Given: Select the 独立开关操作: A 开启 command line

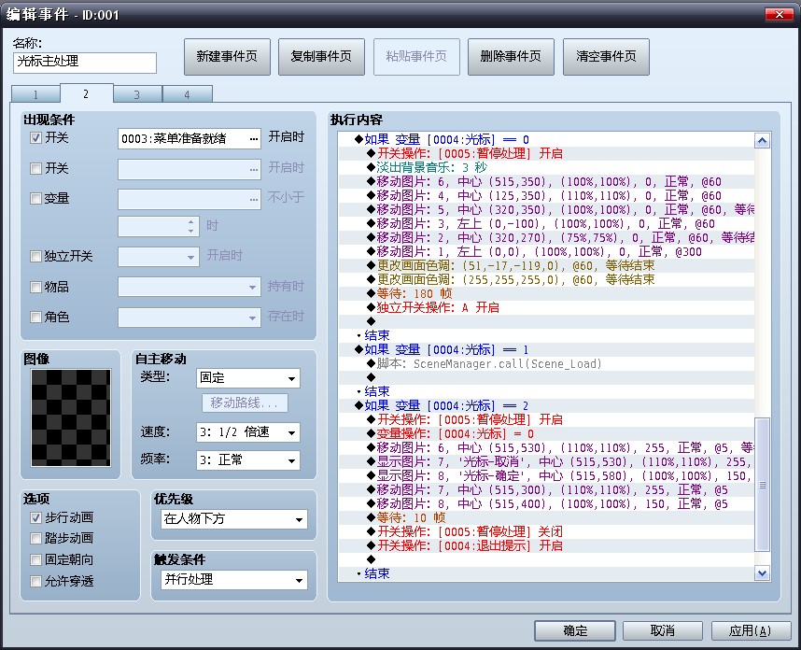Looking at the screenshot, I should point(546,307).
